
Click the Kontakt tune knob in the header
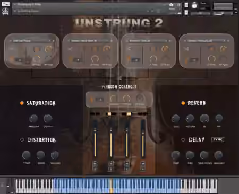(194, 6)
